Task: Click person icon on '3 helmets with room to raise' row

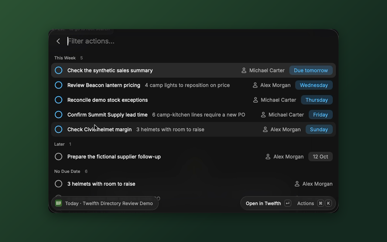Action: click(297, 184)
